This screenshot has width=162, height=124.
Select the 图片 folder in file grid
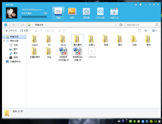tap(120, 40)
